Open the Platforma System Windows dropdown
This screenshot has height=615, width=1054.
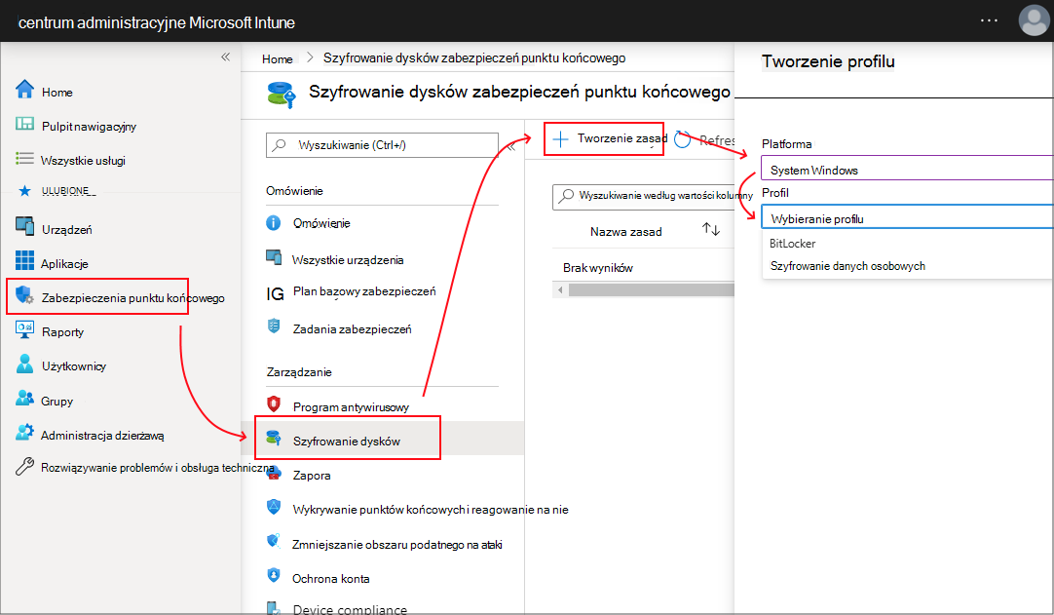click(907, 169)
